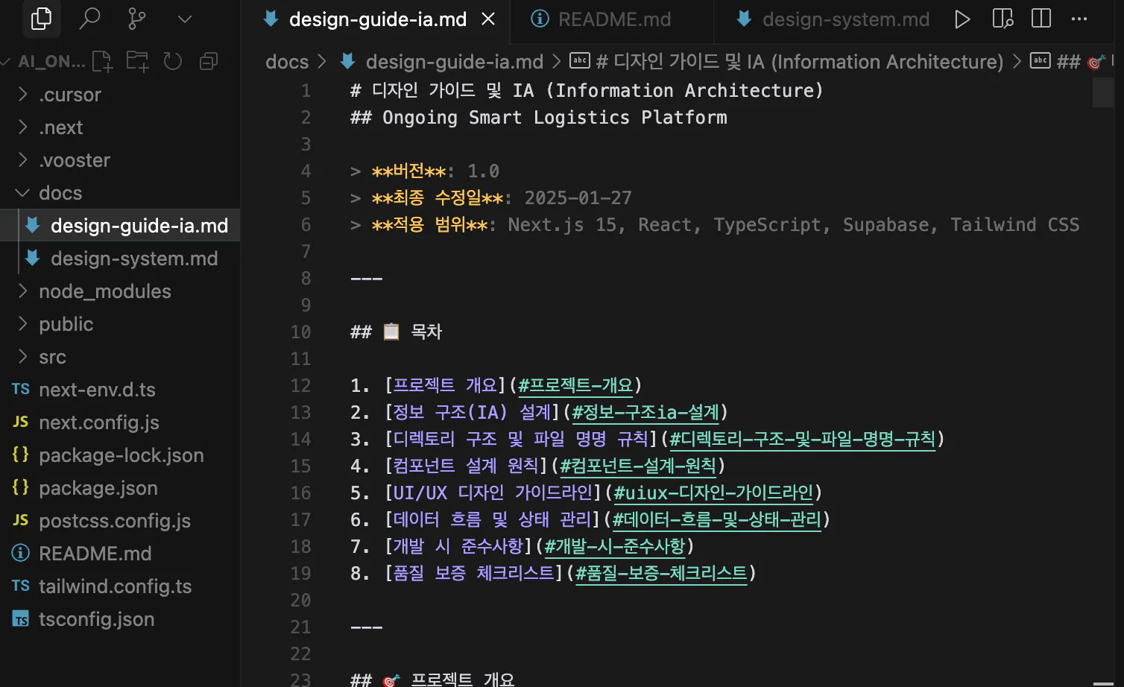Open the Source Control view icon
This screenshot has width=1124, height=687.
137,19
